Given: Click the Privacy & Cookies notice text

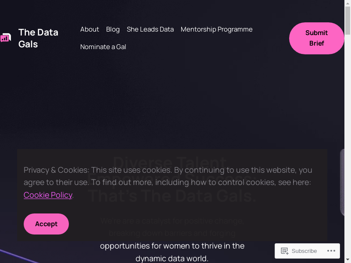Looking at the screenshot, I should click(x=168, y=176).
